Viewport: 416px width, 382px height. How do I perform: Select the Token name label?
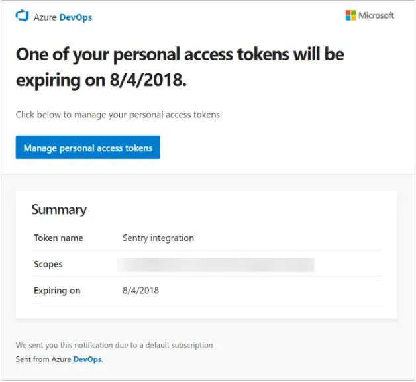pyautogui.click(x=58, y=238)
